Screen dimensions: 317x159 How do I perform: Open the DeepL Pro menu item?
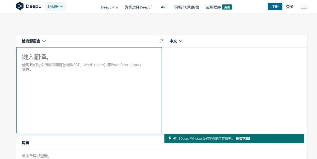coord(109,7)
